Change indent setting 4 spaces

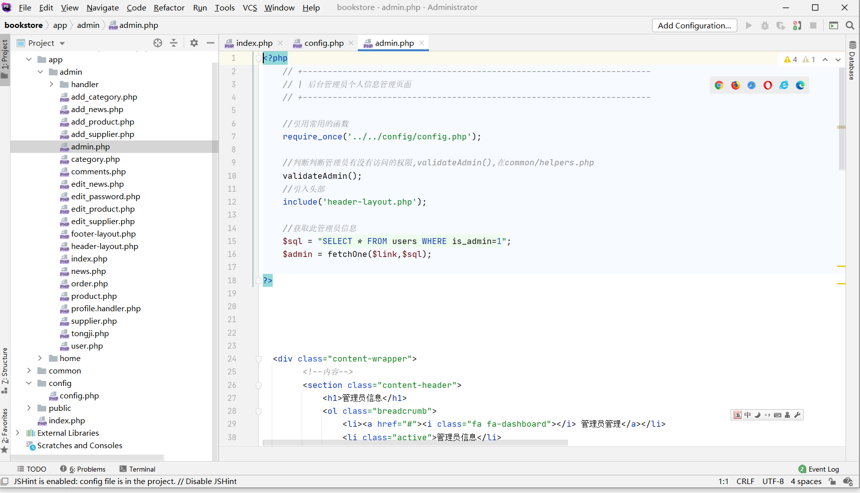coord(806,481)
